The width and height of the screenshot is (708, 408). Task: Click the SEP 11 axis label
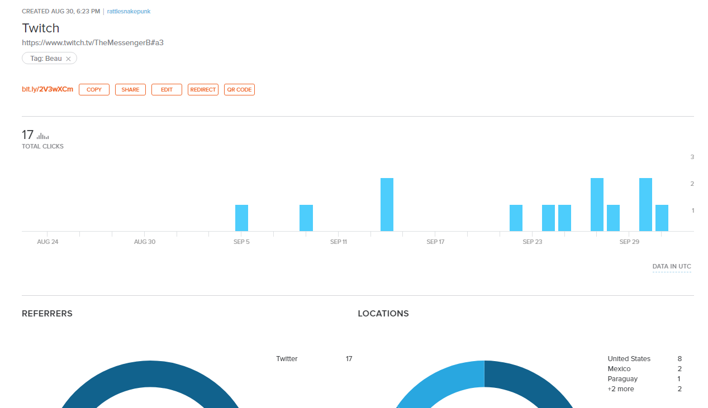pos(339,242)
